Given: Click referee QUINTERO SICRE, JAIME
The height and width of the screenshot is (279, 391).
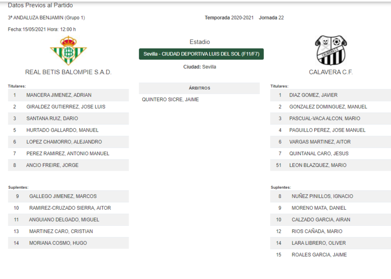Looking at the screenshot, I should [170, 100].
